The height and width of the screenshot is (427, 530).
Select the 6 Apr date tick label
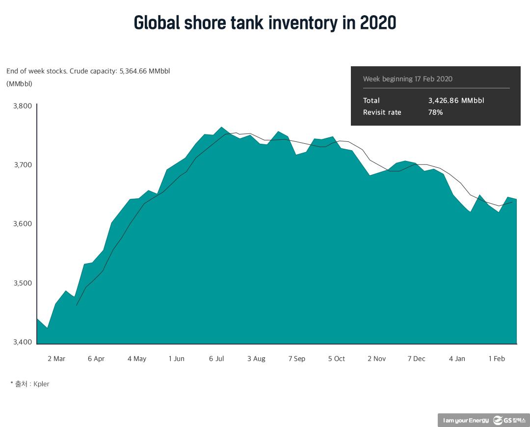96,359
